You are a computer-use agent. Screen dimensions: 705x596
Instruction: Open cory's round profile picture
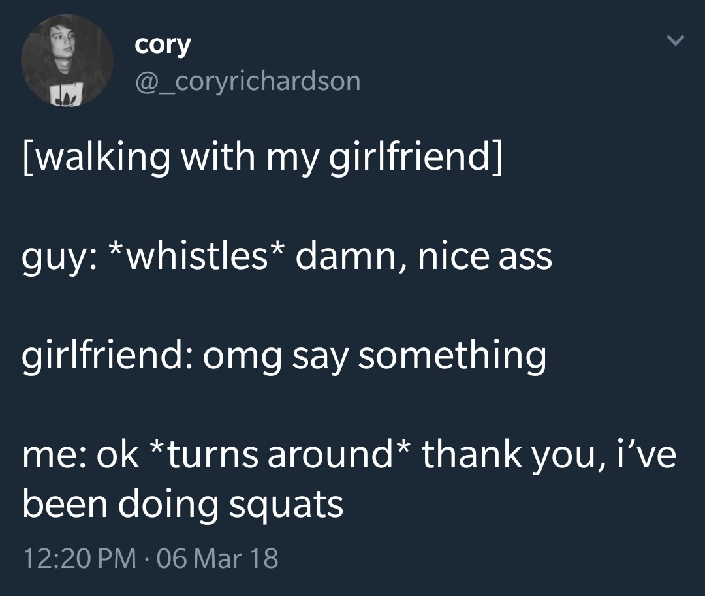tap(67, 60)
